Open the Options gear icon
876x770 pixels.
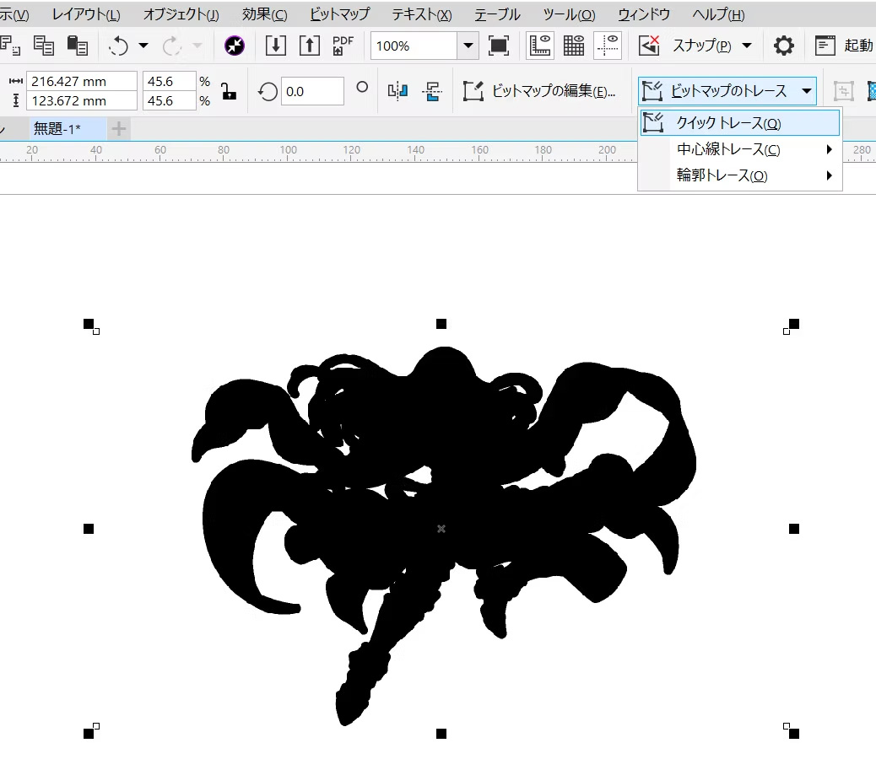[x=783, y=46]
